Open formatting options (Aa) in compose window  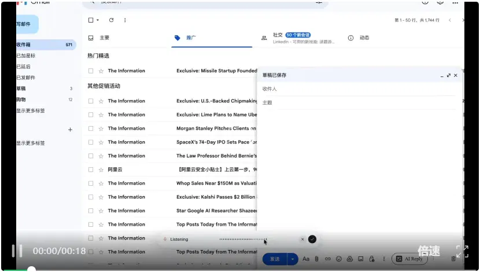[x=306, y=259]
